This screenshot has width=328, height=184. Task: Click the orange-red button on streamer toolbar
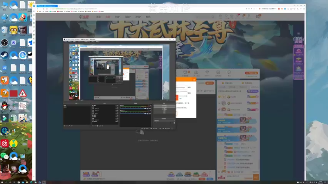(252, 73)
